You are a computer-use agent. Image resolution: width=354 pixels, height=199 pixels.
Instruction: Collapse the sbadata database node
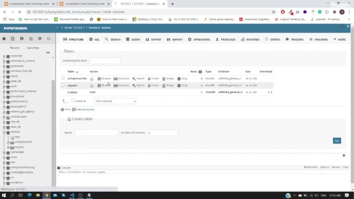point(4,132)
